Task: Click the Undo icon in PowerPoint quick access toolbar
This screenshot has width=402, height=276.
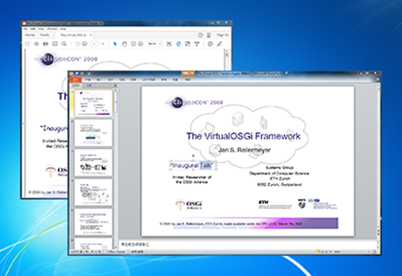Action: (82, 74)
